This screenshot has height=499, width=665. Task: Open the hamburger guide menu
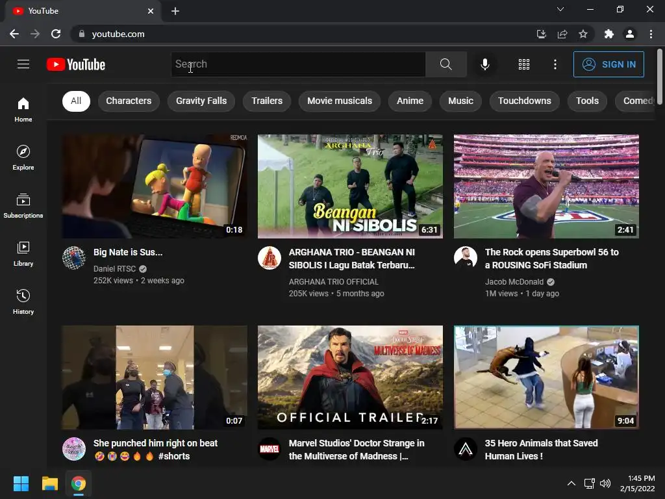tap(23, 64)
